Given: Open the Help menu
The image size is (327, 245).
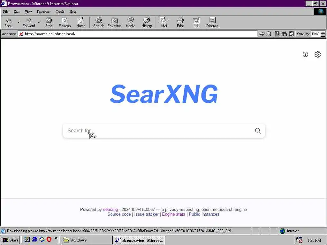Looking at the screenshot, I should click(x=73, y=12).
